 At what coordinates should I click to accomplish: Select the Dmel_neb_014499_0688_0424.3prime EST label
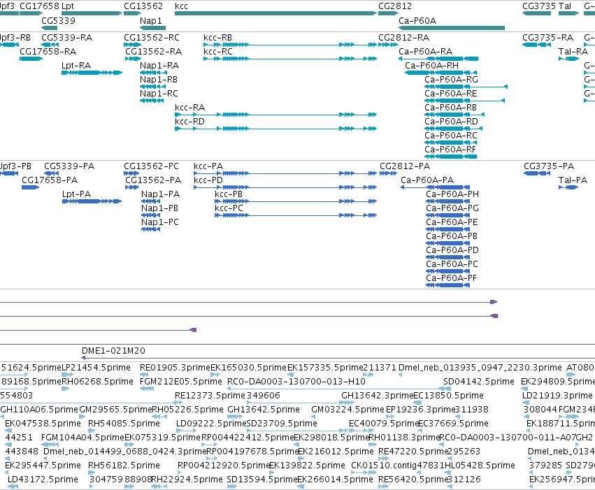pos(125,452)
